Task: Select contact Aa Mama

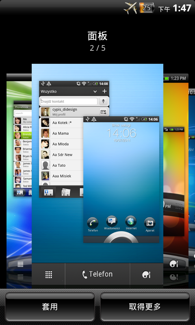Action: (x=61, y=133)
